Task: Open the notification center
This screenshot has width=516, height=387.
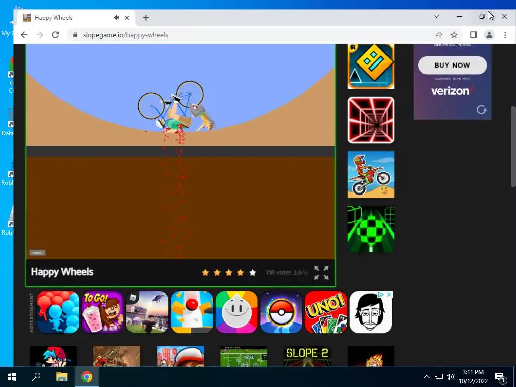Action: coord(500,377)
